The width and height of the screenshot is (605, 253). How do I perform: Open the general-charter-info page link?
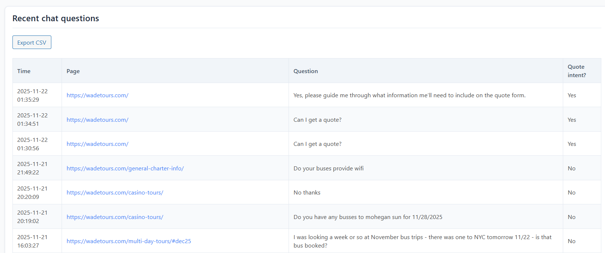[x=125, y=169]
